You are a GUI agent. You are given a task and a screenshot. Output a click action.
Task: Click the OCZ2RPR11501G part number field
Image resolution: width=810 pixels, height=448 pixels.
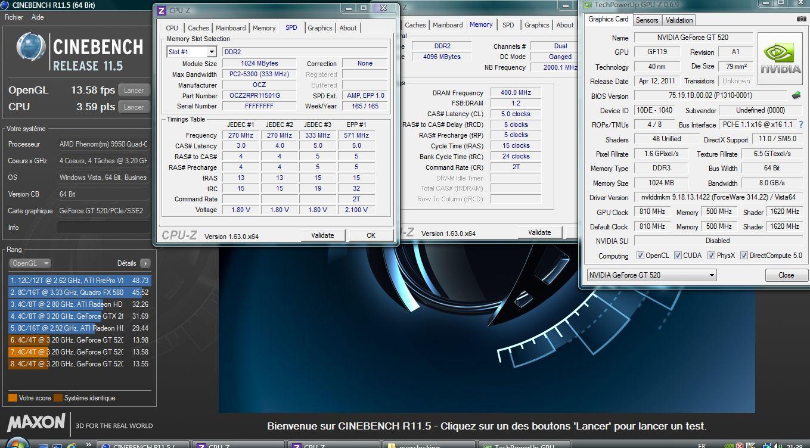pyautogui.click(x=259, y=95)
